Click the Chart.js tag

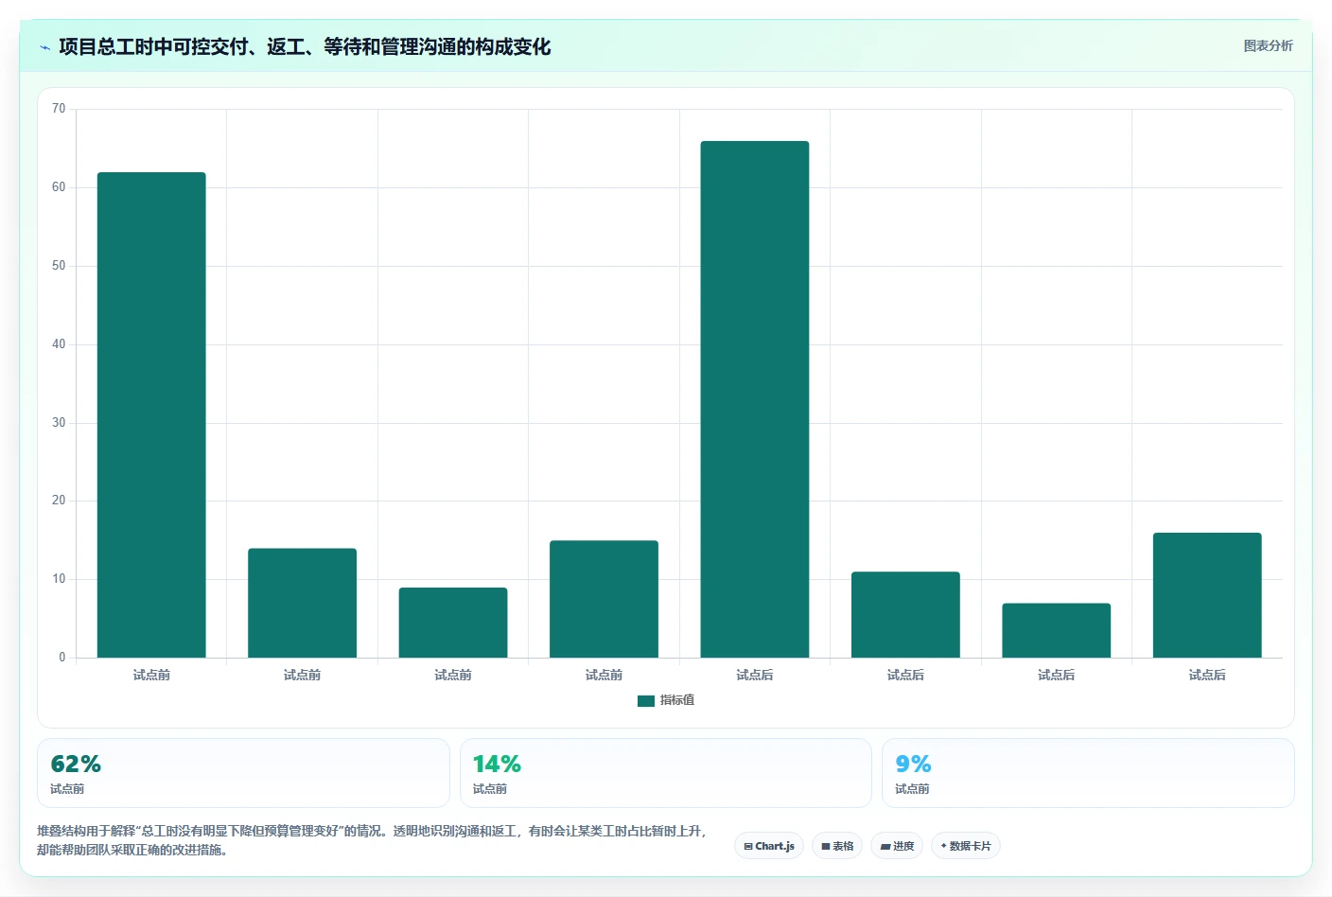(769, 846)
